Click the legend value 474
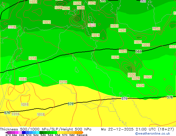The width and height of the screenshot is (176, 136). click(x=8, y=135)
